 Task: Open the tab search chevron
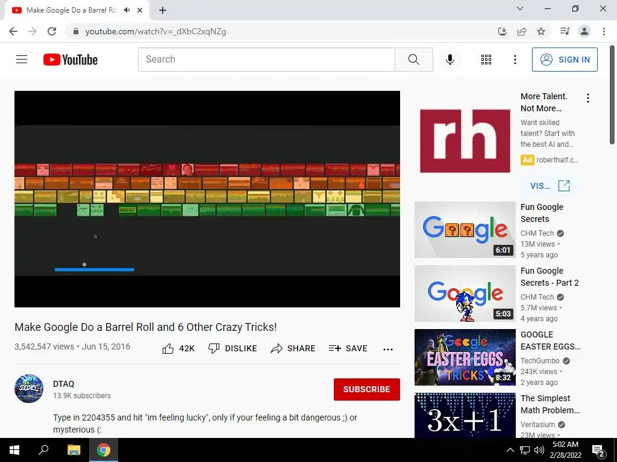coord(520,8)
